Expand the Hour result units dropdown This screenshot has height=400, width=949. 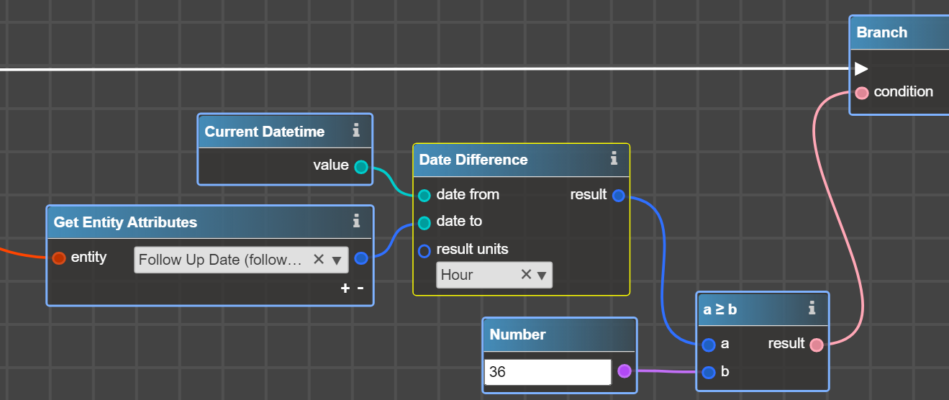(542, 275)
